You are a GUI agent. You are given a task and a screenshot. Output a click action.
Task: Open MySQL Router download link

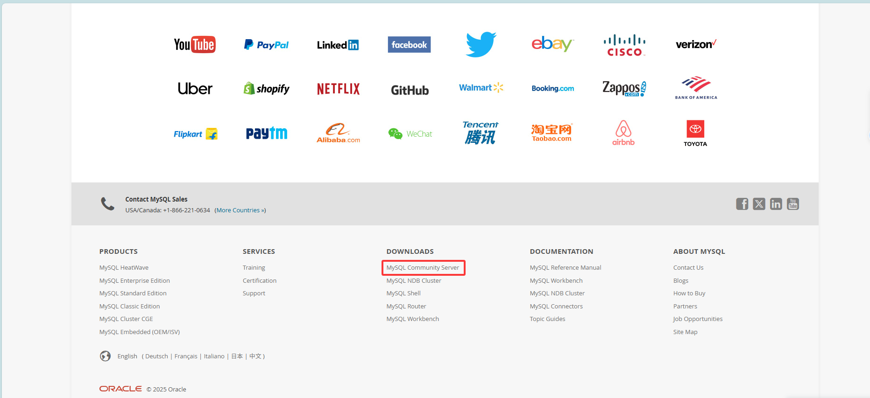tap(406, 307)
